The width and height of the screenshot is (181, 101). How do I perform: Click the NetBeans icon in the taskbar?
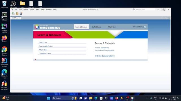point(132,98)
